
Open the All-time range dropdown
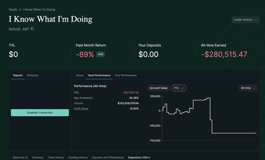248,88
